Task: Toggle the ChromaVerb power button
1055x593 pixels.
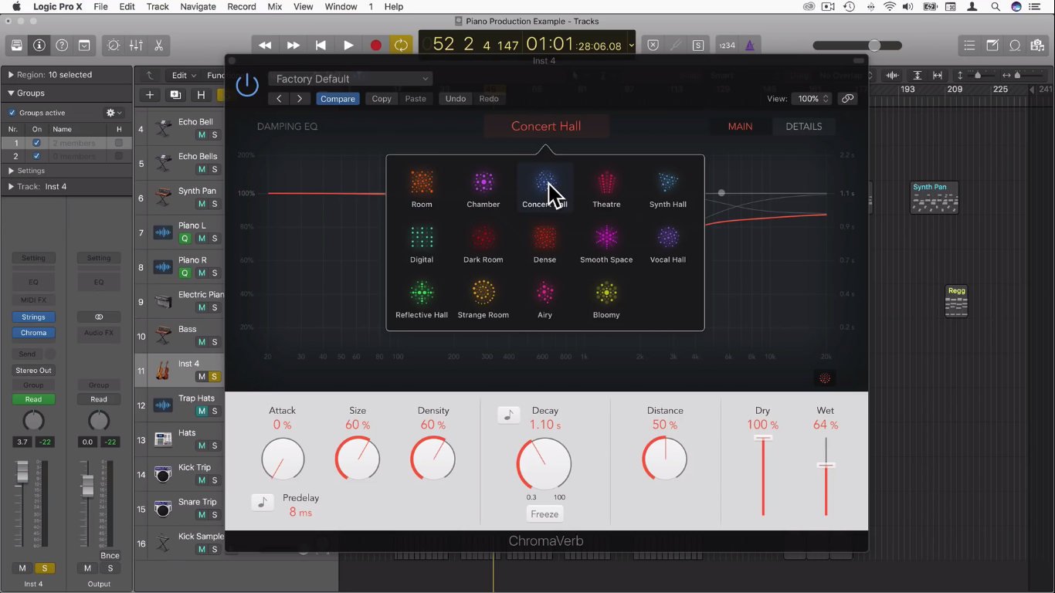Action: pyautogui.click(x=247, y=85)
